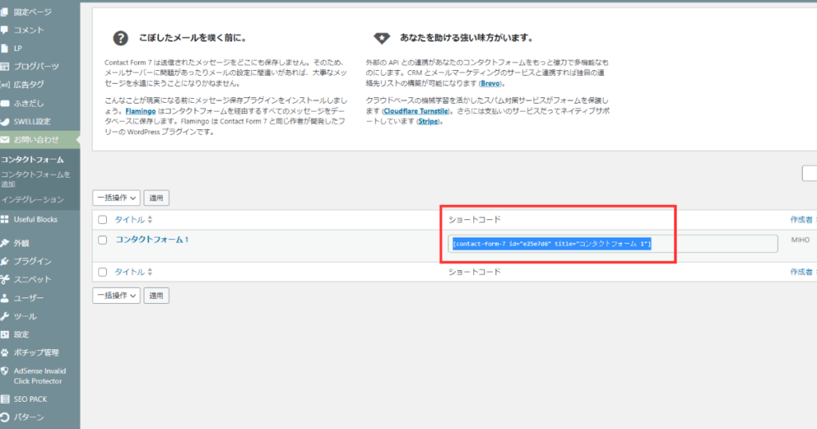This screenshot has width=817, height=429.
Task: Click the パターン icon in sidebar
Action: pyautogui.click(x=4, y=418)
